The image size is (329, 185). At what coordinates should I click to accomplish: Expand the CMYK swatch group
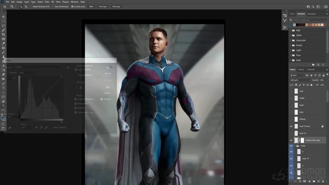click(291, 35)
